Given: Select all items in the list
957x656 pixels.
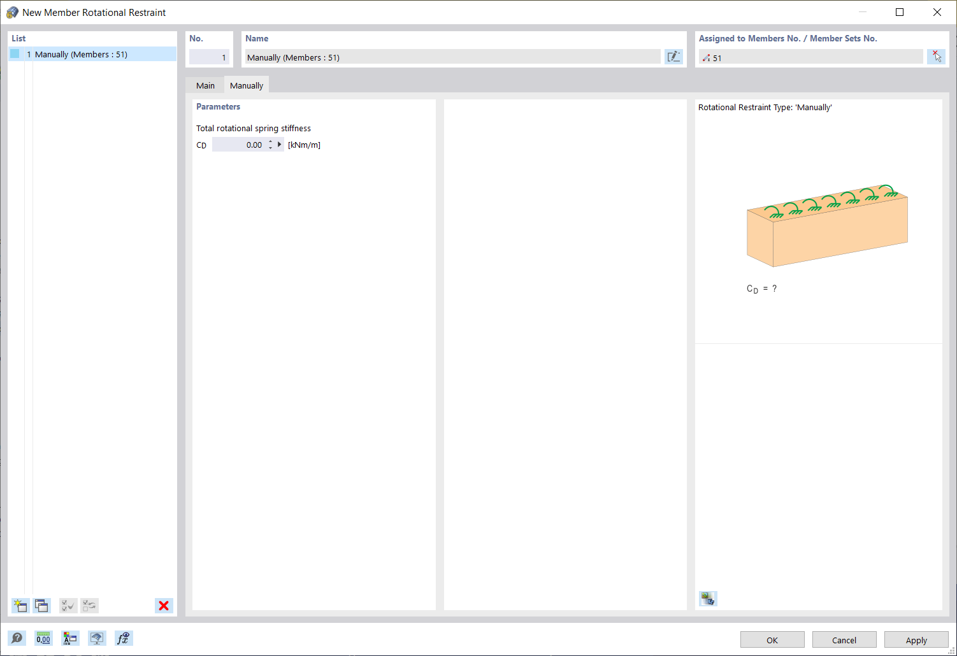Looking at the screenshot, I should click(68, 606).
